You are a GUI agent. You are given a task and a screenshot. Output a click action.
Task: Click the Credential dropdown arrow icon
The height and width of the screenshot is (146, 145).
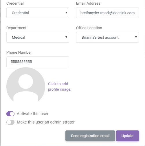click(x=66, y=13)
